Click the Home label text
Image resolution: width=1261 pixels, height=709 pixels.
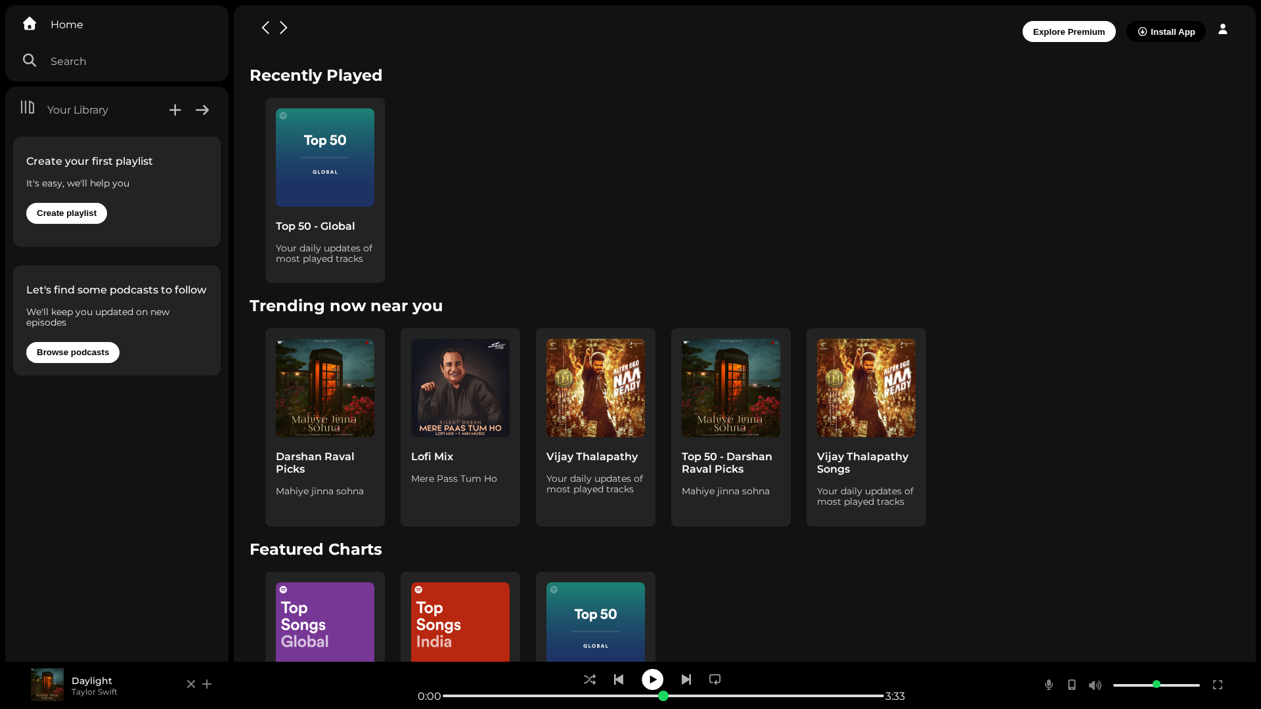point(67,24)
